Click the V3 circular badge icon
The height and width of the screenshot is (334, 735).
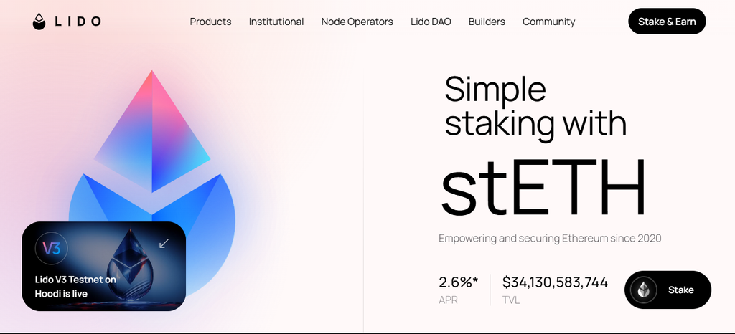52,249
